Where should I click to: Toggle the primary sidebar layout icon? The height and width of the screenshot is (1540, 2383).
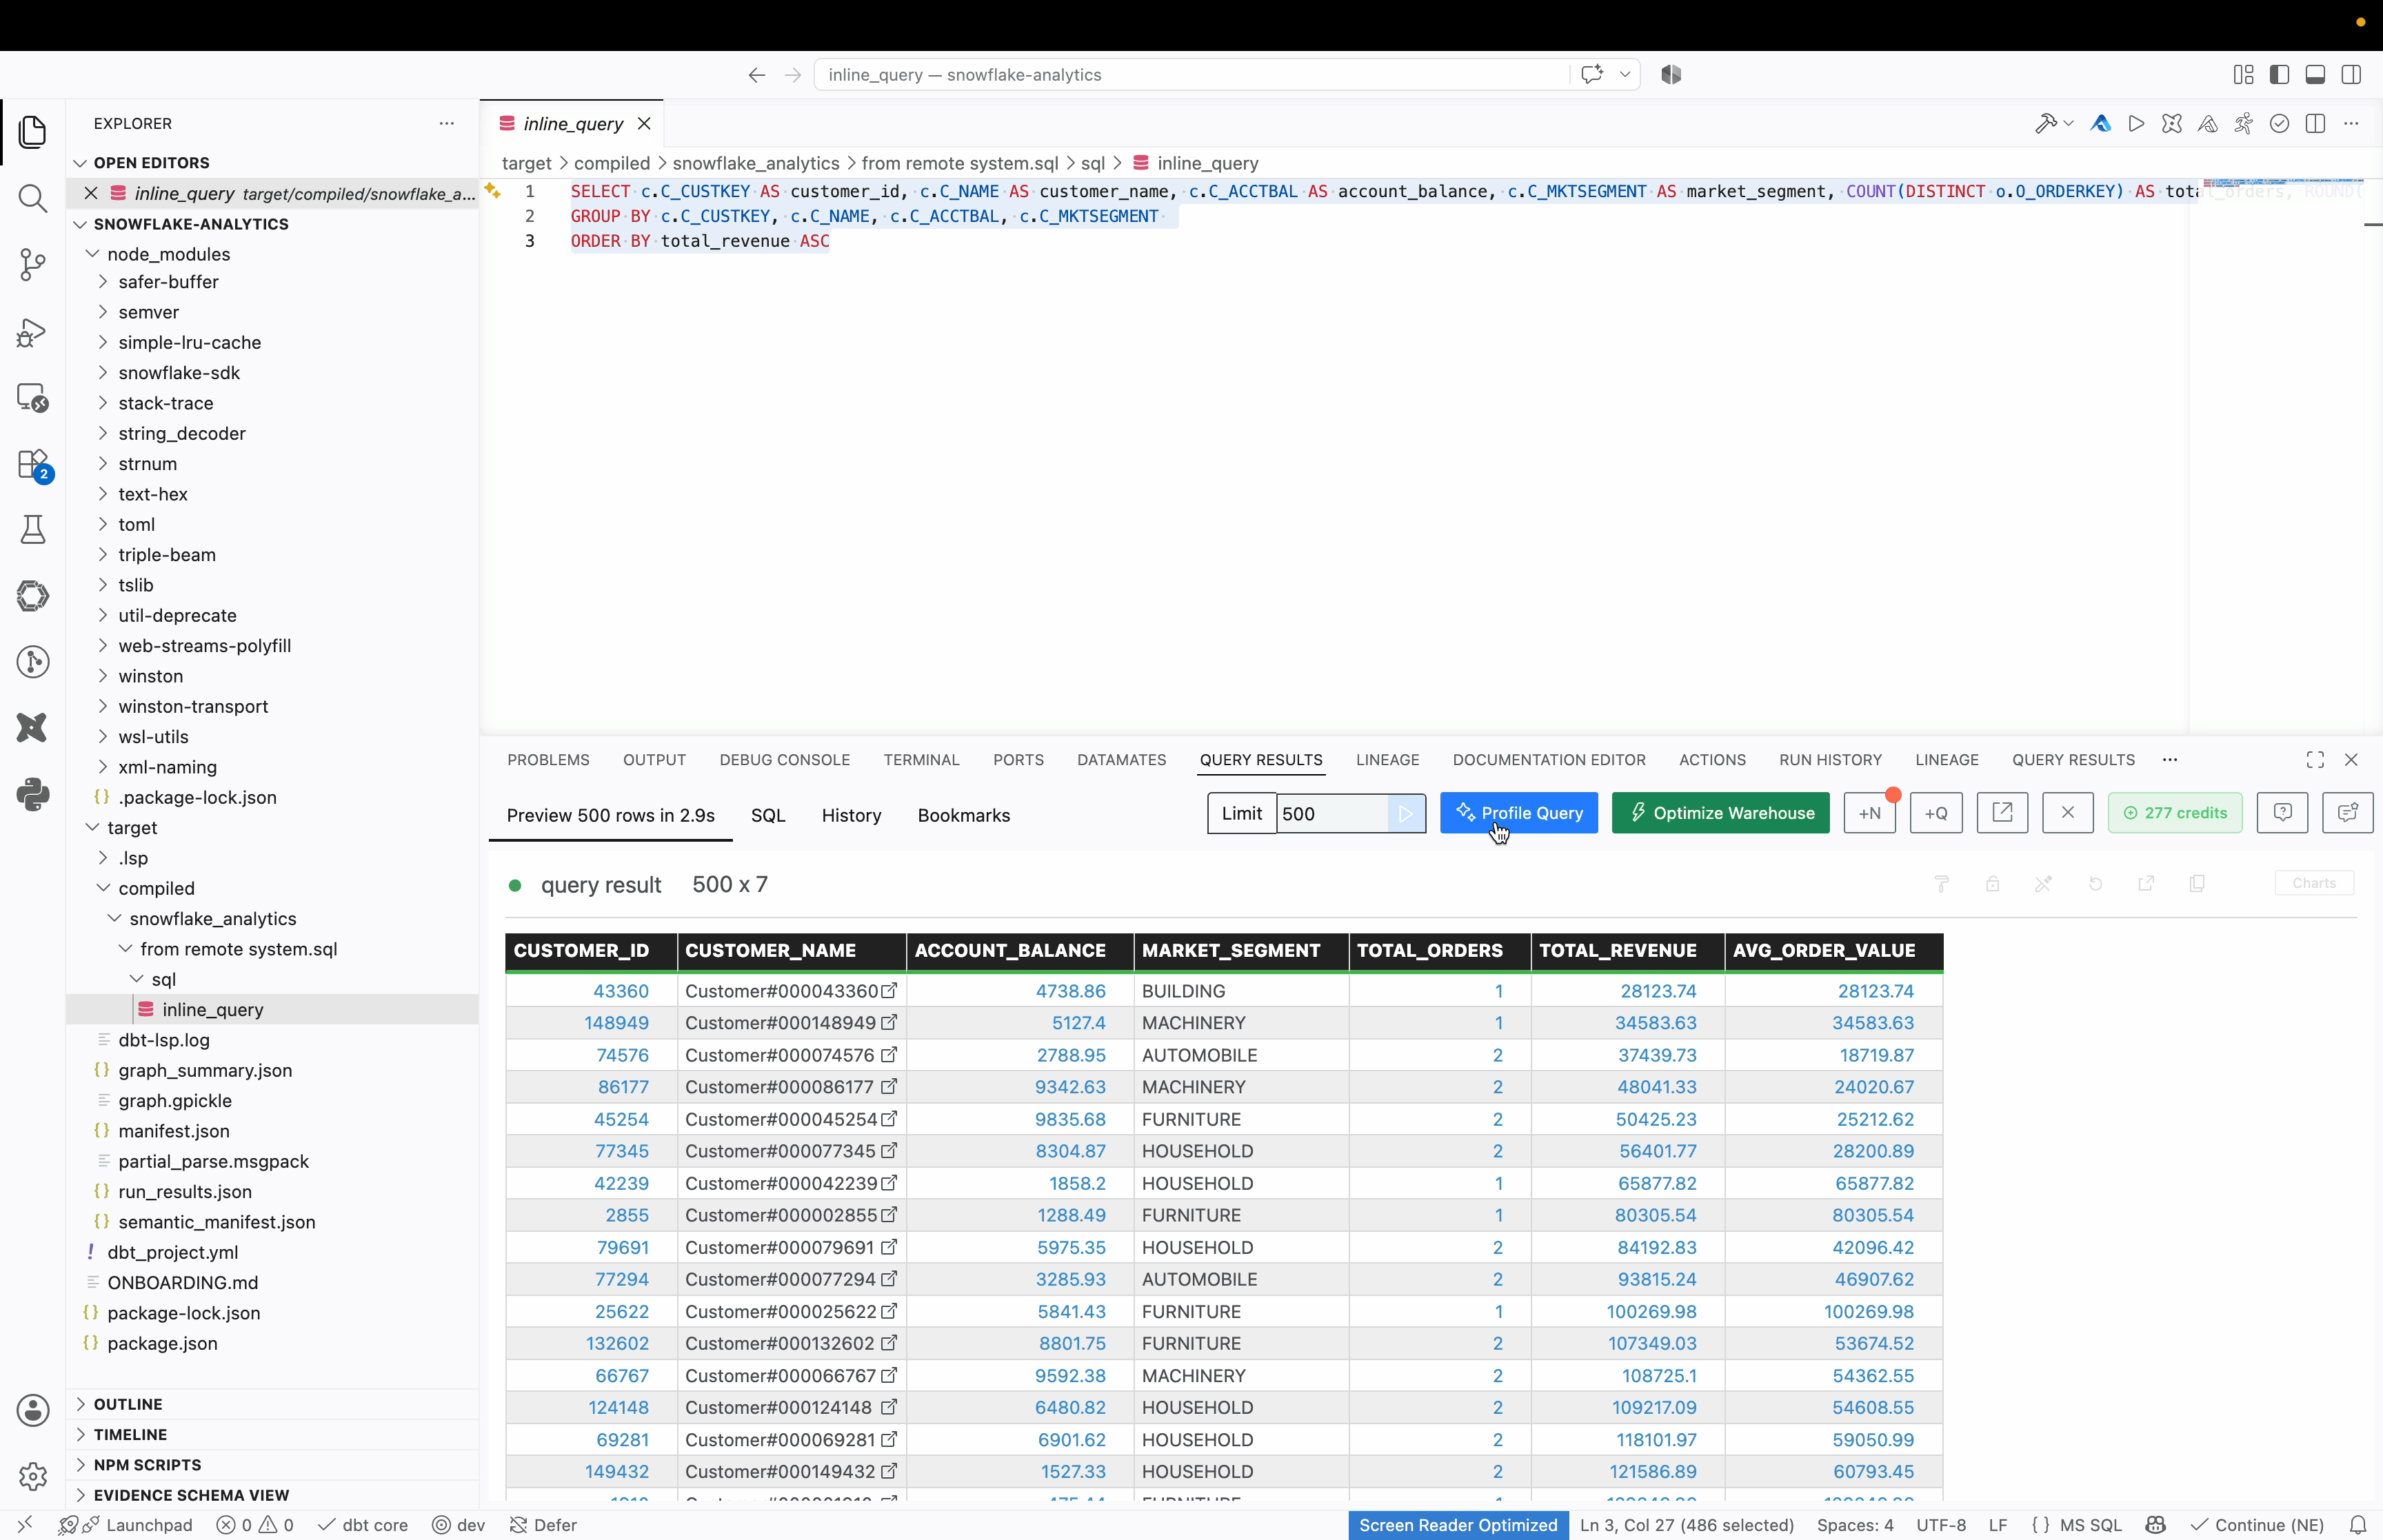(x=2280, y=75)
